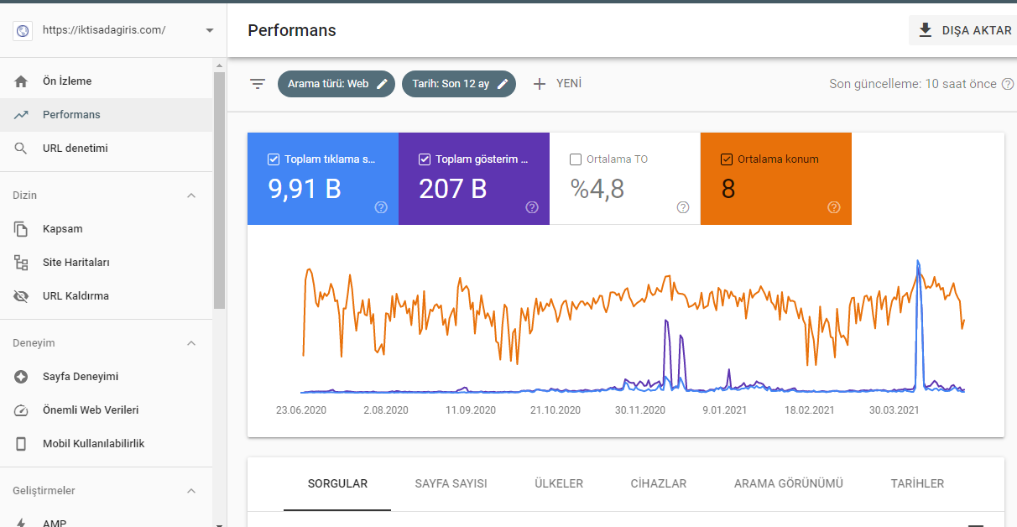Image resolution: width=1017 pixels, height=527 pixels.
Task: Open Önemli Web Verileri report
Action: coord(107,410)
